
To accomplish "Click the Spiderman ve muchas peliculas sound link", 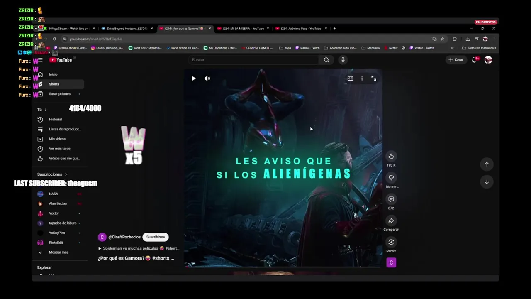I will coord(139,248).
